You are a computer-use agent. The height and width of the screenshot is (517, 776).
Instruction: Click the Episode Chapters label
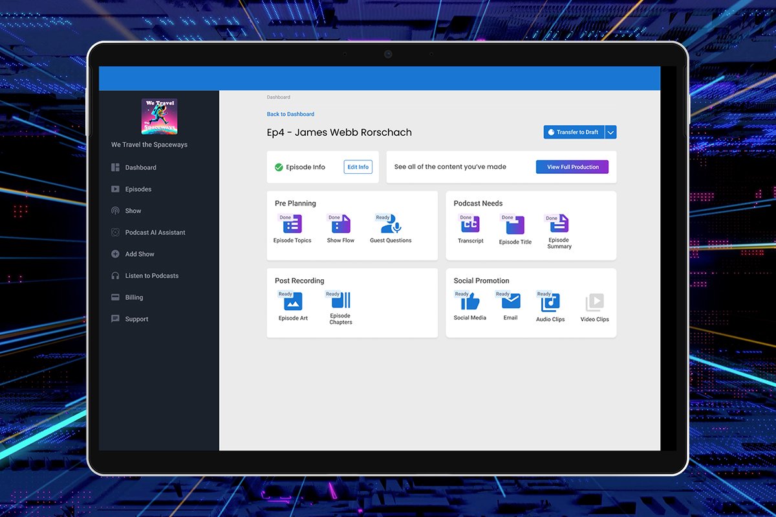pyautogui.click(x=341, y=319)
